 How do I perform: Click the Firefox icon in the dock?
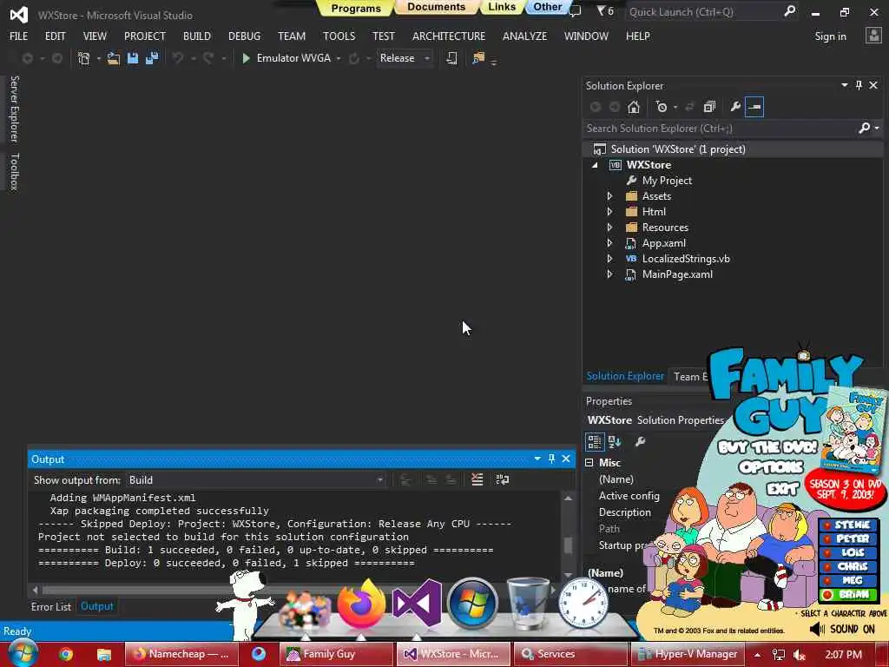(x=361, y=604)
